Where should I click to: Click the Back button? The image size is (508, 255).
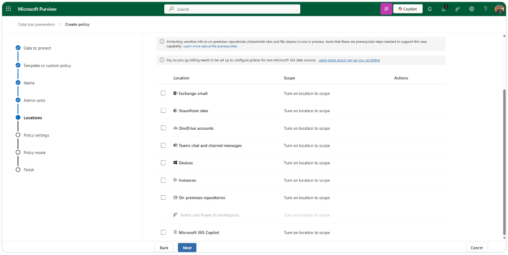tap(164, 248)
